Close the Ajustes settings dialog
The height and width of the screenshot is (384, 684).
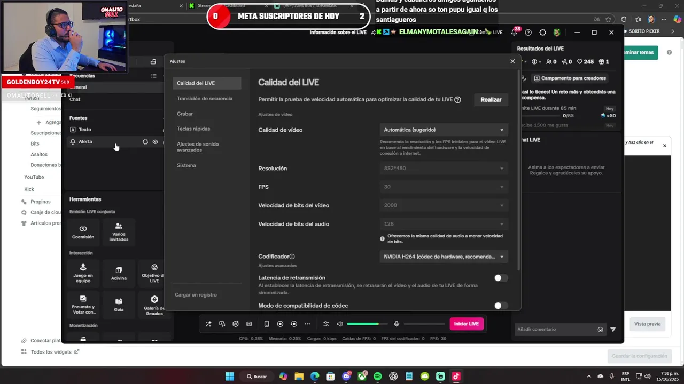coord(512,61)
